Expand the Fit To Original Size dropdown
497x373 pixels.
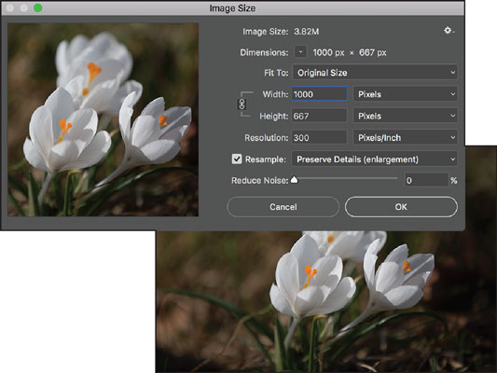click(x=374, y=73)
